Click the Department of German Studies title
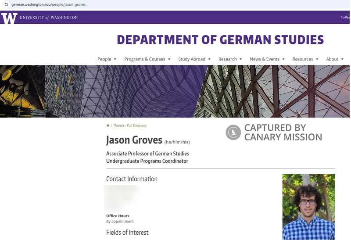The height and width of the screenshot is (240, 351). coord(220,40)
